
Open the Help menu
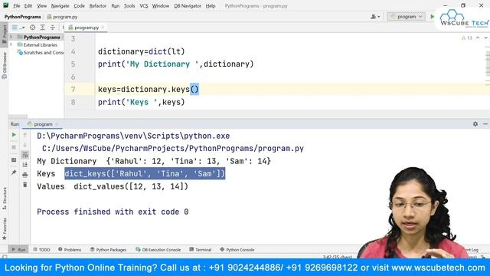coord(211,6)
